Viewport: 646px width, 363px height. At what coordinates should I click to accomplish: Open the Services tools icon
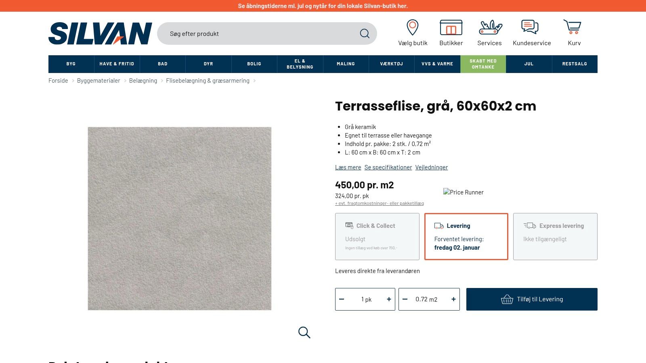point(490,27)
